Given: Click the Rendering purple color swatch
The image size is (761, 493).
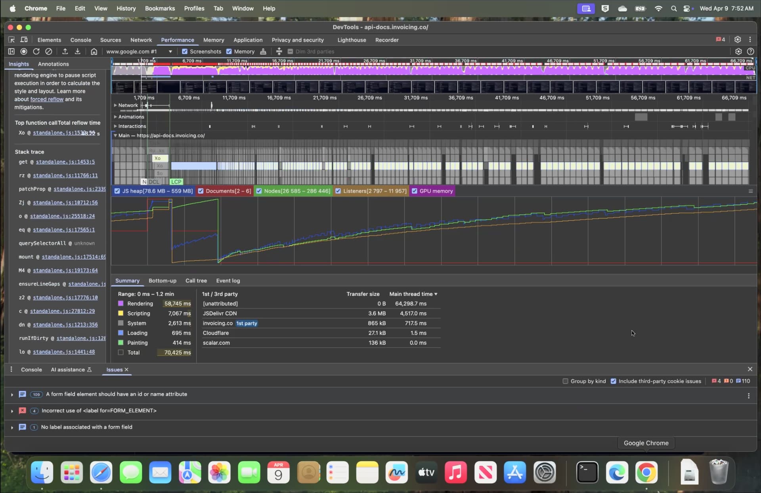Looking at the screenshot, I should click(121, 304).
